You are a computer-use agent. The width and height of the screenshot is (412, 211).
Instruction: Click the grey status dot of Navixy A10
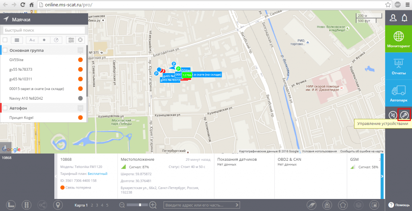pyautogui.click(x=80, y=98)
